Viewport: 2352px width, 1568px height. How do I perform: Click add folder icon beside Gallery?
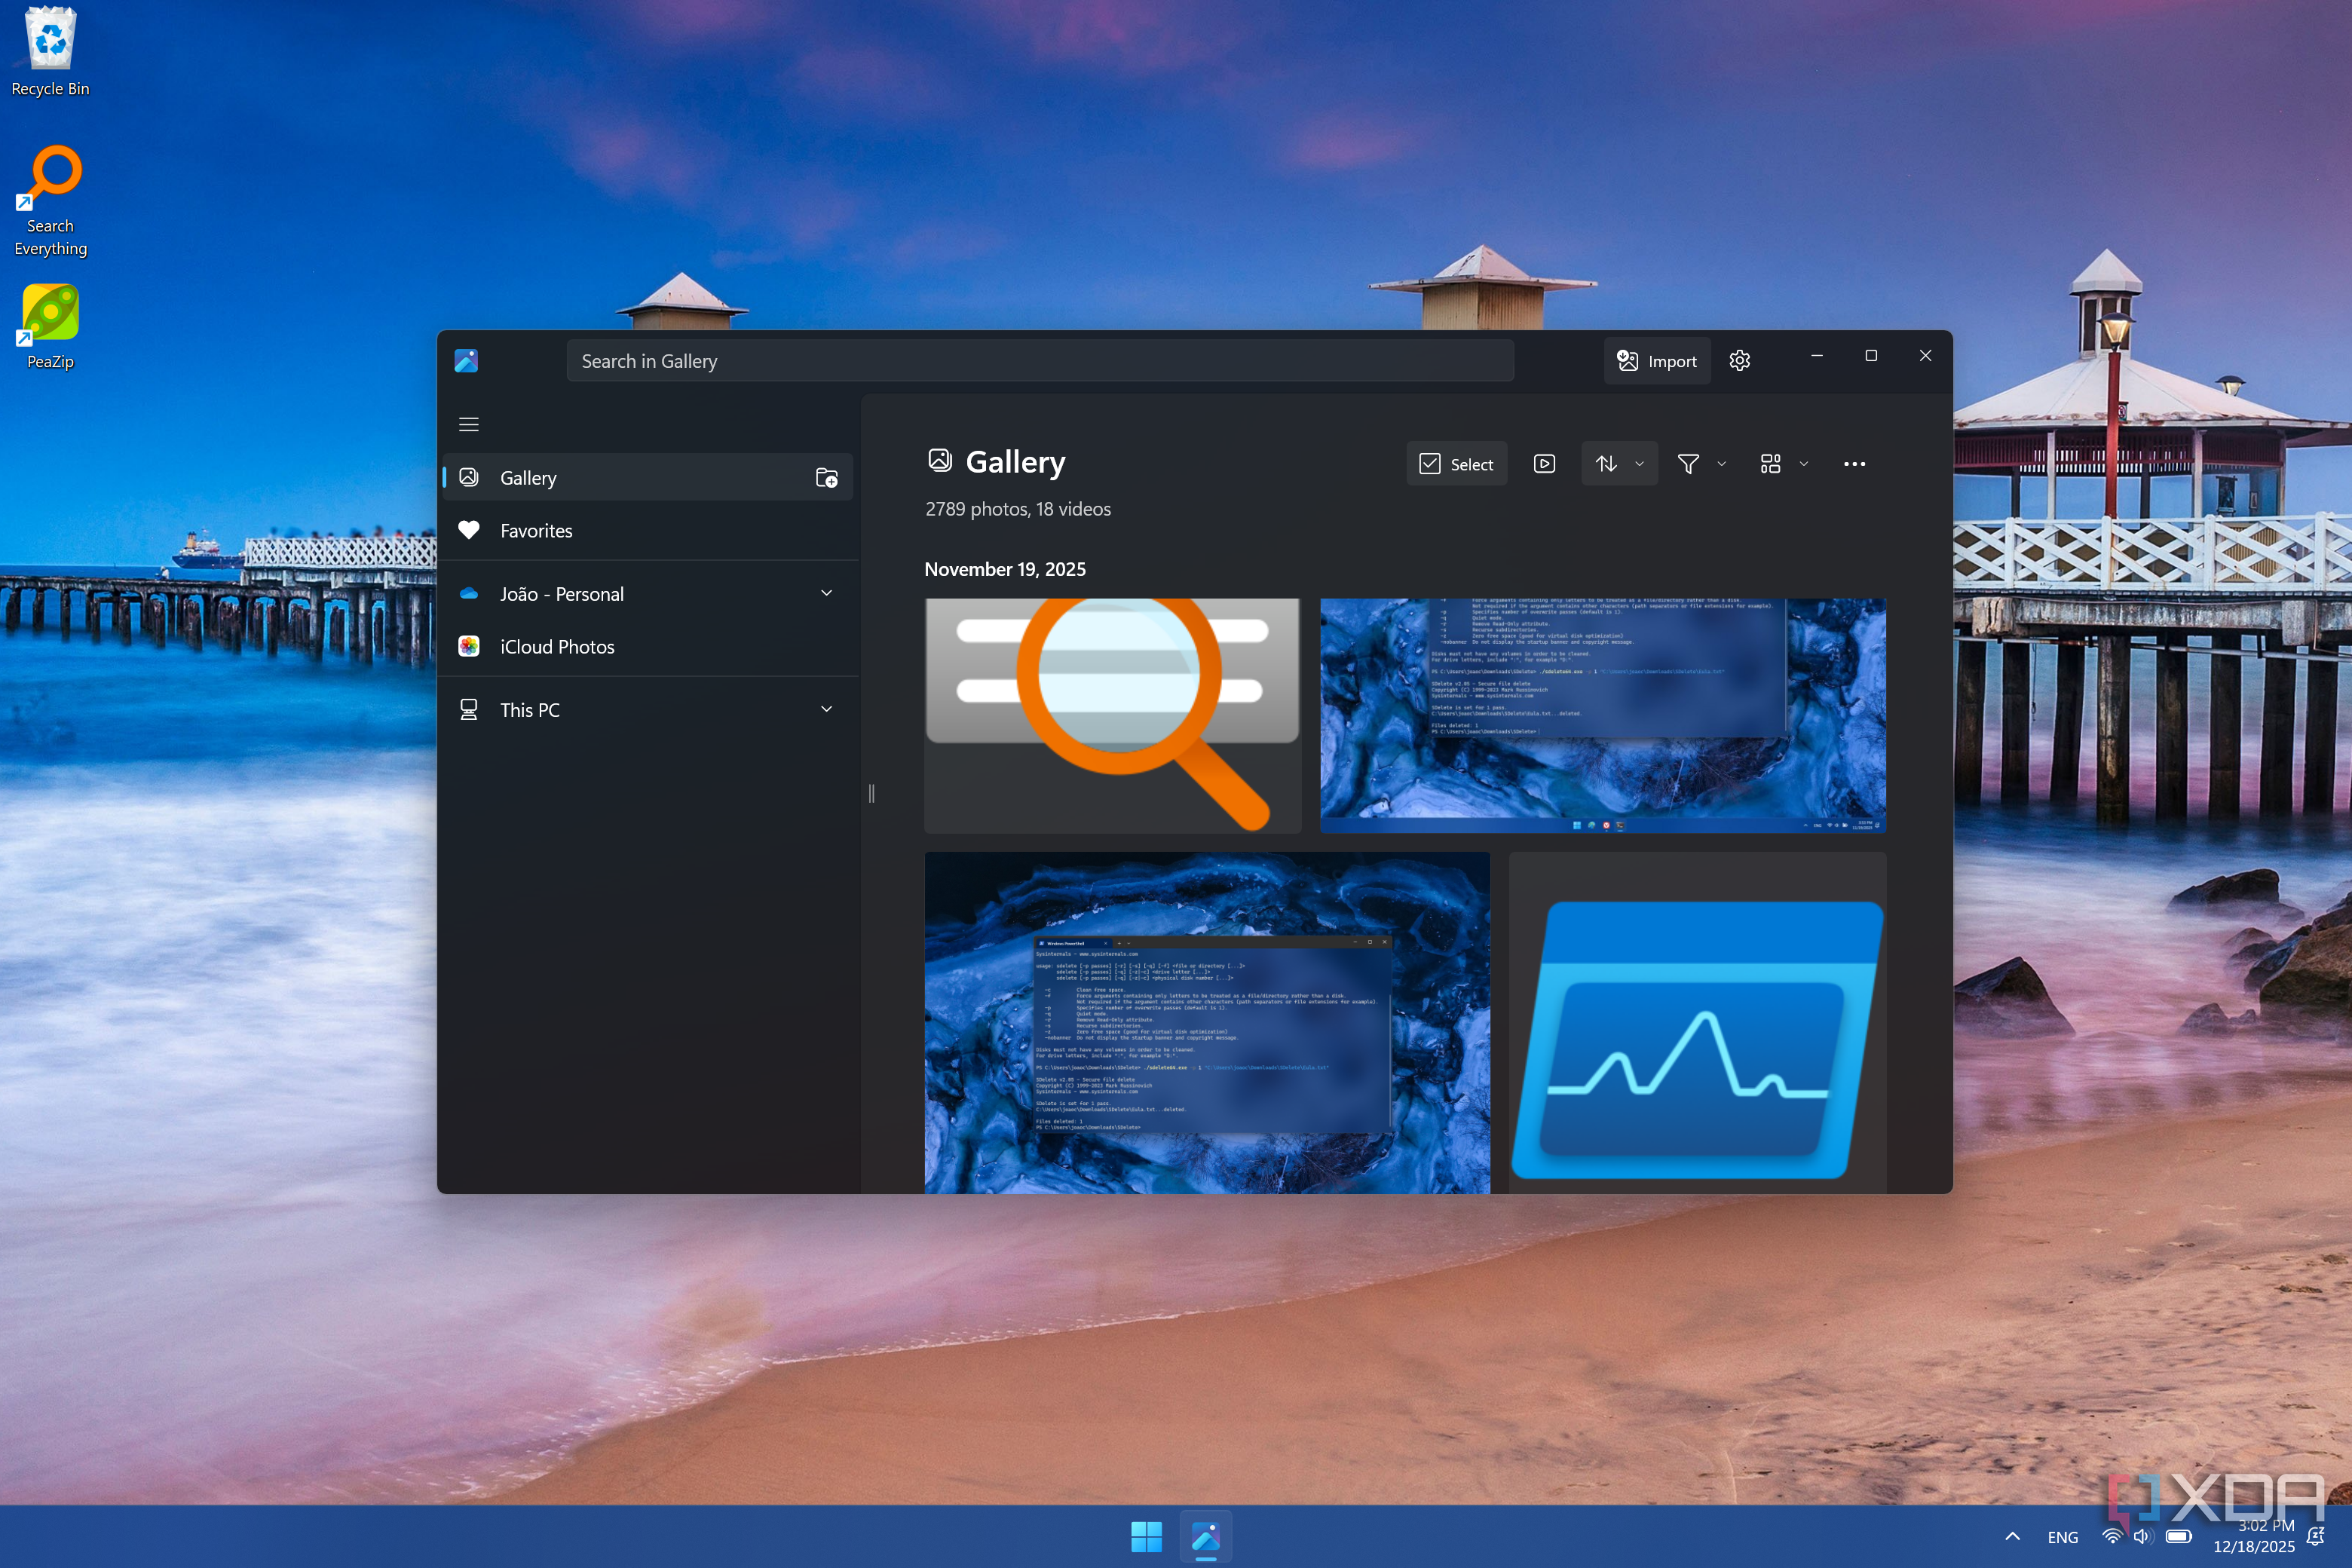(x=826, y=478)
